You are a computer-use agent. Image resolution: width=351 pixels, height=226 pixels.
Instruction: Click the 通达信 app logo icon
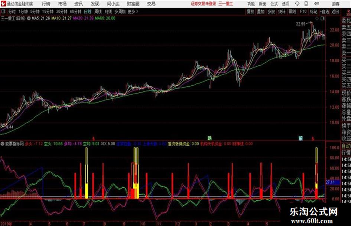(x=3, y=4)
